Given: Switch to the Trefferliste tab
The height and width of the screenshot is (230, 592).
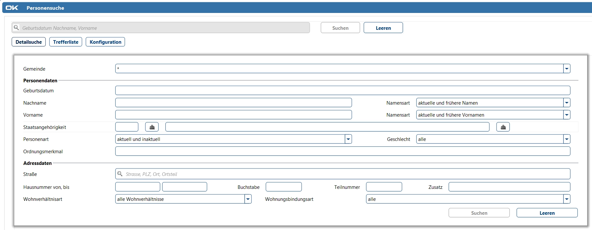Looking at the screenshot, I should 66,42.
